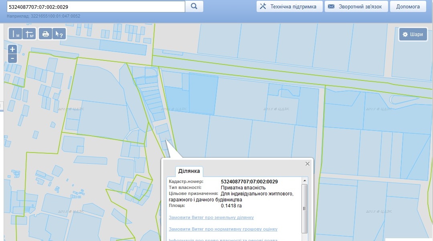
Task: Close the Ділянка popup
Action: [x=308, y=164]
